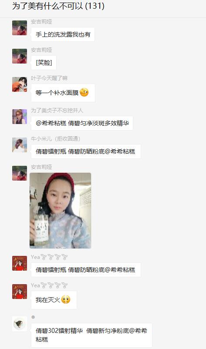Click 安吉莉娅's avatar beside the photo message
This screenshot has height=349, width=206.
click(x=20, y=173)
